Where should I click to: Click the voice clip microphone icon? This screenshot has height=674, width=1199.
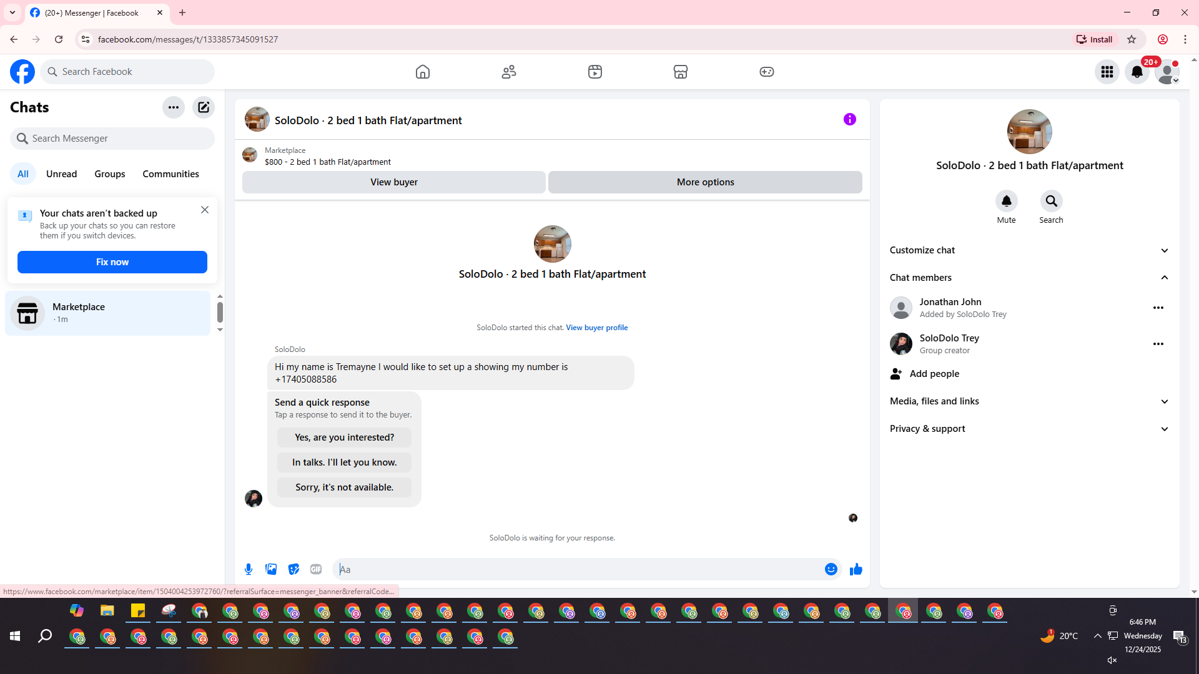pos(249,569)
